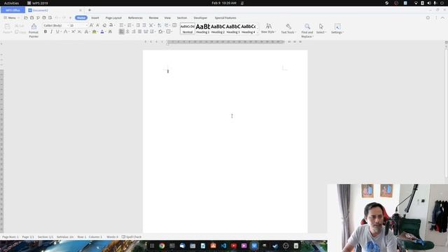Image resolution: width=448 pixels, height=252 pixels.
Task: Open the font name combo box
Action: (55, 25)
